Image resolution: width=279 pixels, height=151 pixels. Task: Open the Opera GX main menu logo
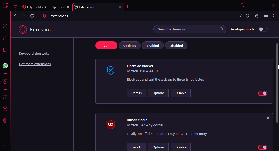[5, 5]
